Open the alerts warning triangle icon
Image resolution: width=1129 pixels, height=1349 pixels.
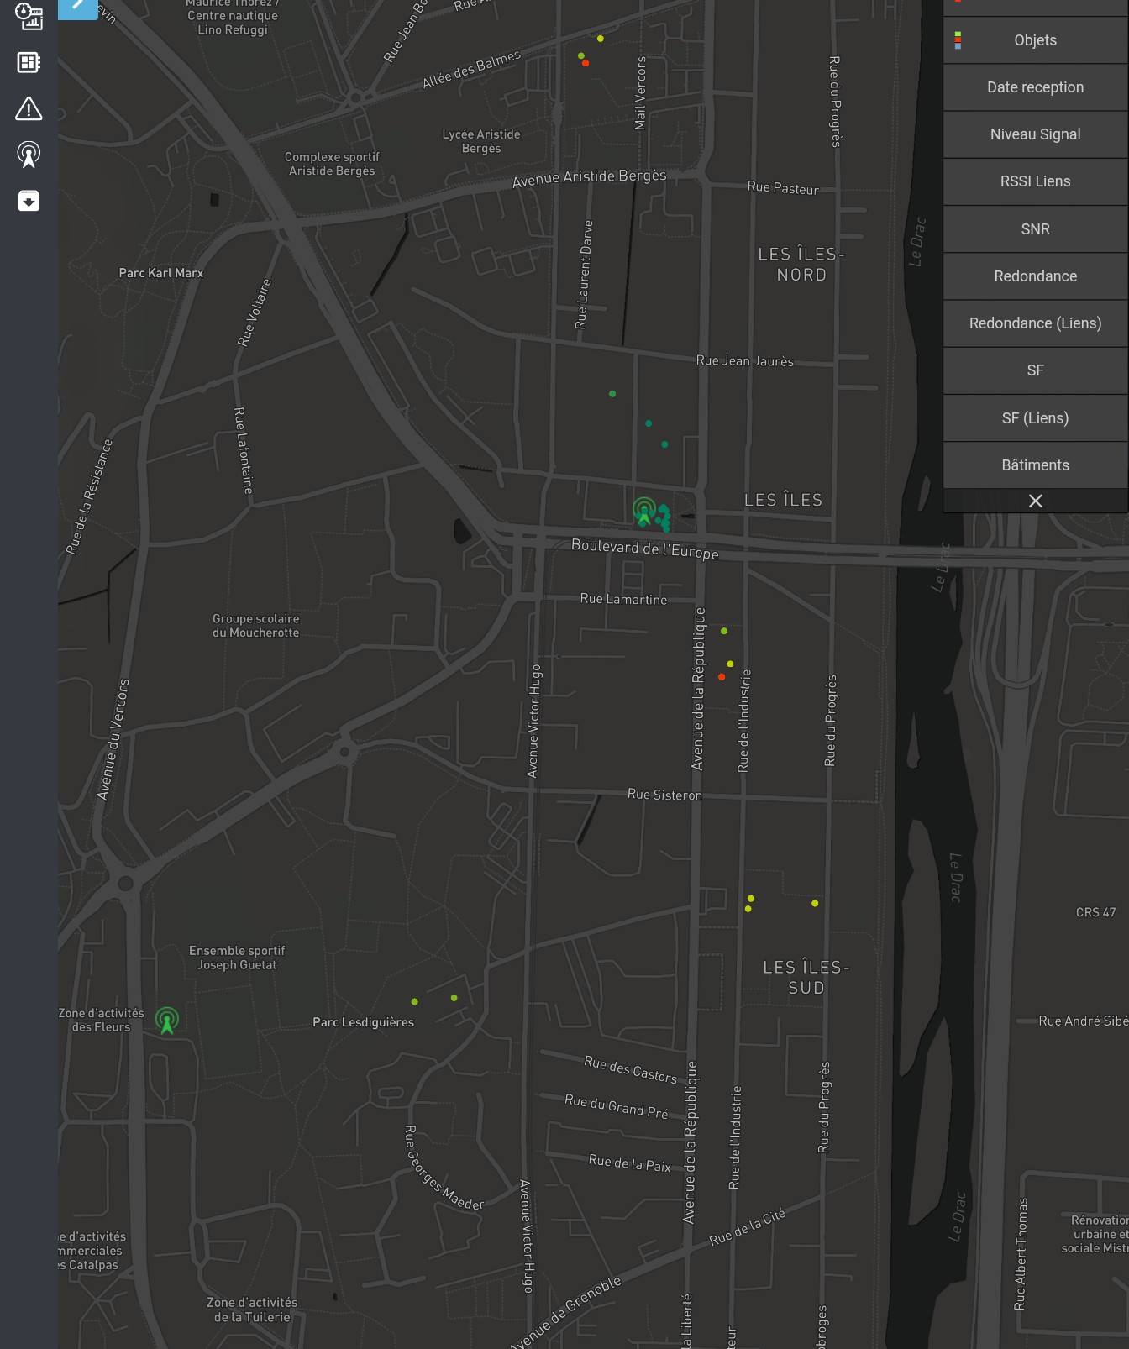point(29,108)
